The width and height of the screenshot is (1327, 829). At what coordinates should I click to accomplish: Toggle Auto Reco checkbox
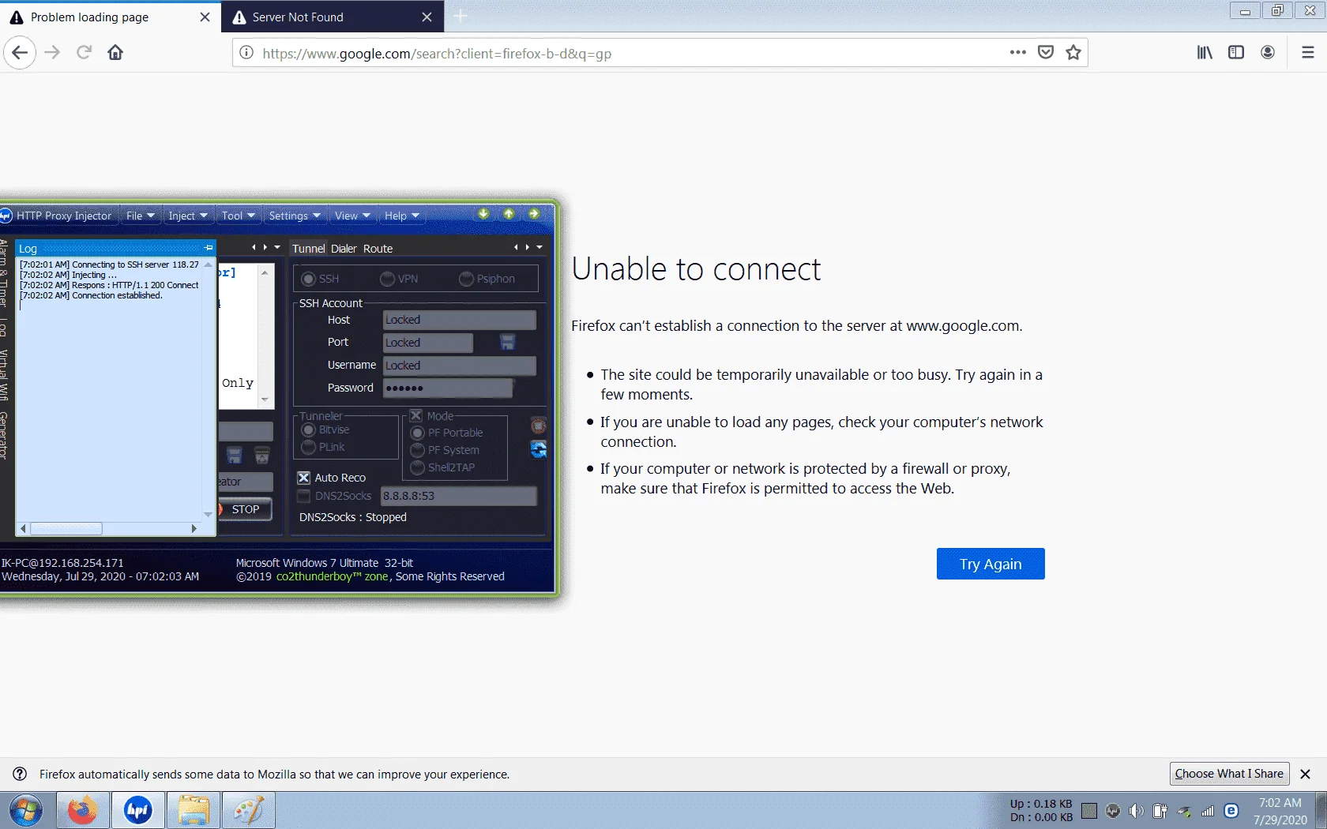(303, 478)
